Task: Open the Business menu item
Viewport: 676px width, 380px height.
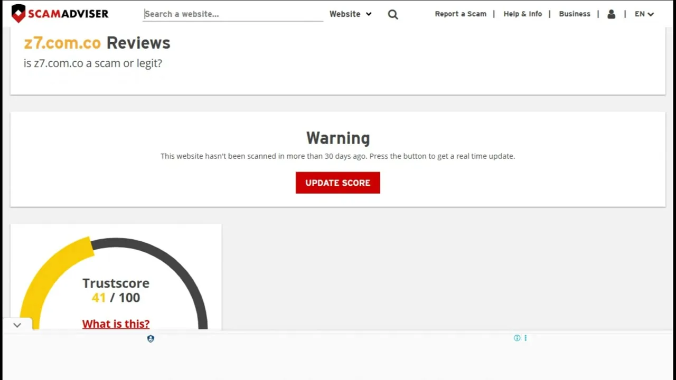Action: (x=575, y=14)
